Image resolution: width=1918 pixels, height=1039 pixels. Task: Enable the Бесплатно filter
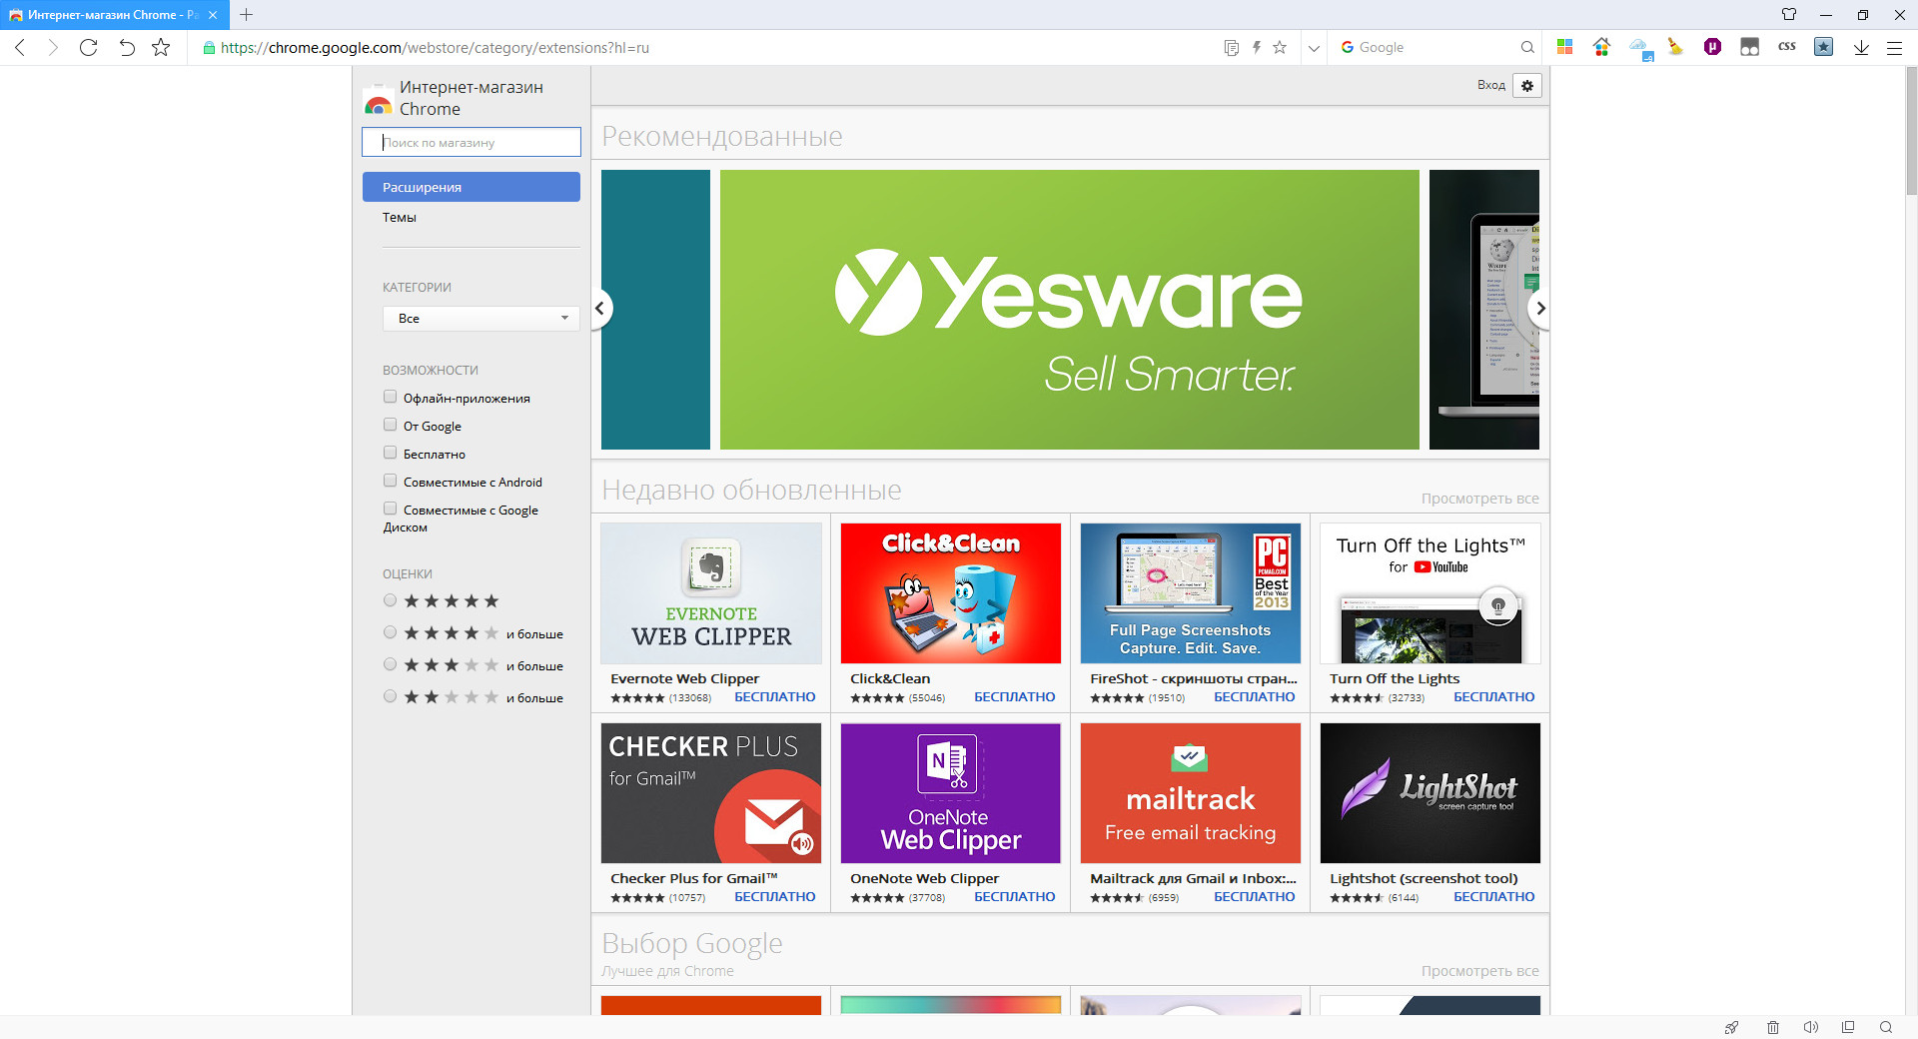pyautogui.click(x=391, y=453)
